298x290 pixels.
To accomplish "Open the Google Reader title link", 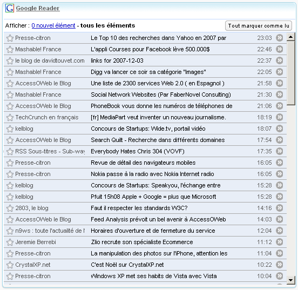I will 38,8.
